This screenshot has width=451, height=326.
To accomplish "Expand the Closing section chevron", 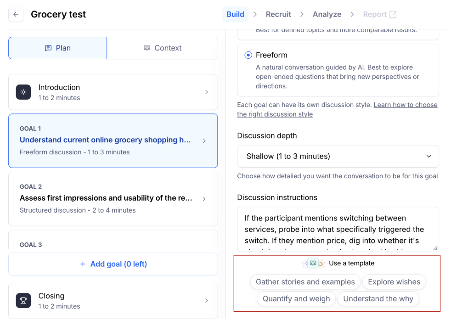I will 206,301.
